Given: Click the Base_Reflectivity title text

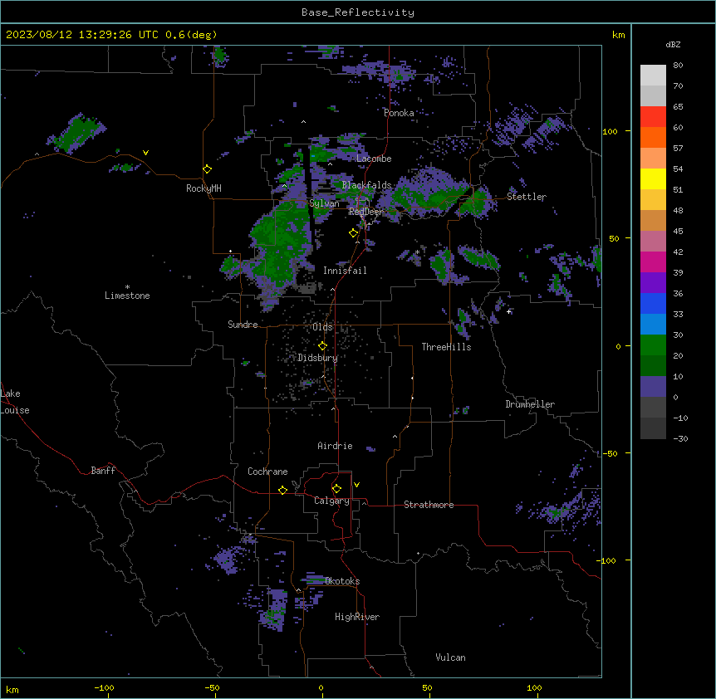Looking at the screenshot, I should click(358, 12).
